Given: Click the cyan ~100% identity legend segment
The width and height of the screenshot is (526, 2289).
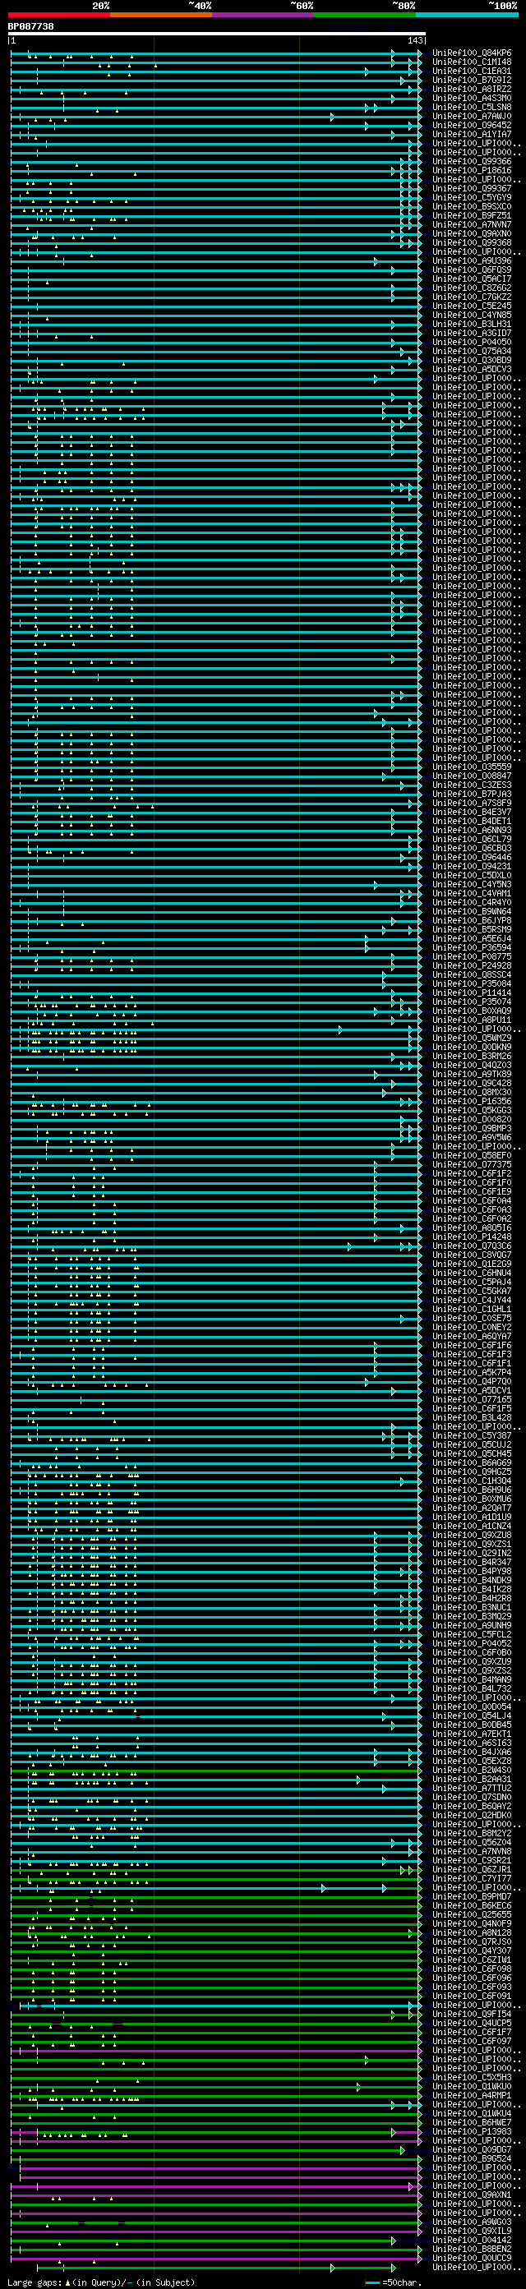Looking at the screenshot, I should pos(467,15).
